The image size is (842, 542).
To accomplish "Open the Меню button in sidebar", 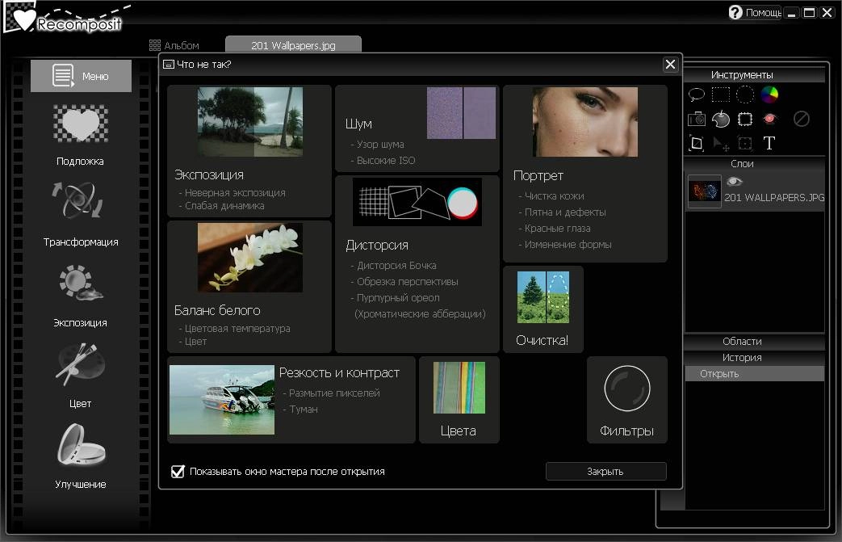I will (81, 76).
